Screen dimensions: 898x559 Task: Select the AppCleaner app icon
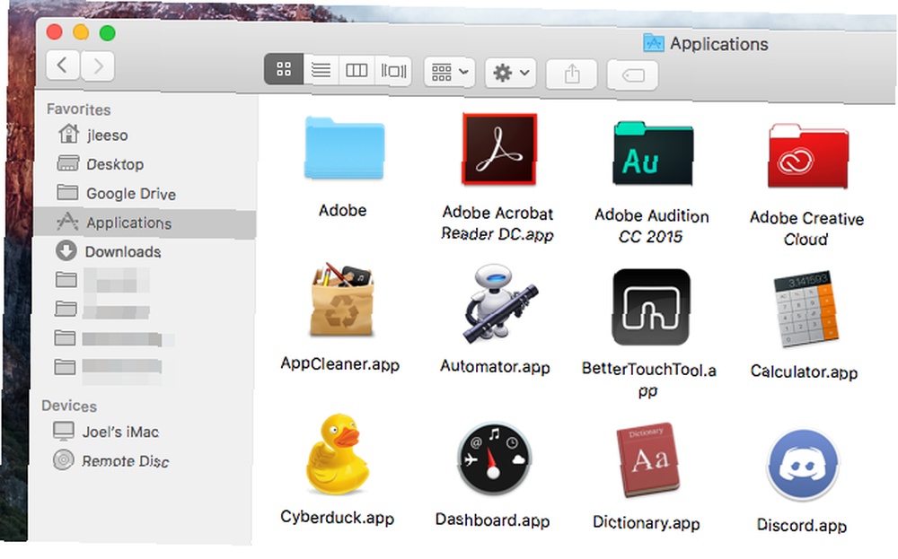[x=342, y=300]
